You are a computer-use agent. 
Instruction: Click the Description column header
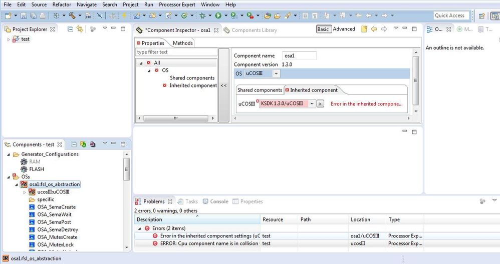pos(197,219)
